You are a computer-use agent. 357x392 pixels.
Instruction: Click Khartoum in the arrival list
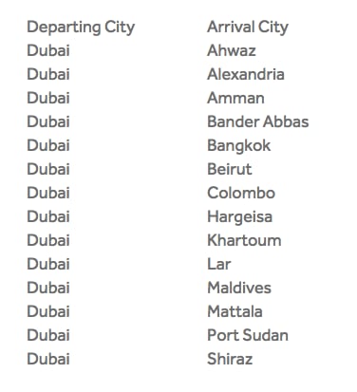click(x=244, y=240)
